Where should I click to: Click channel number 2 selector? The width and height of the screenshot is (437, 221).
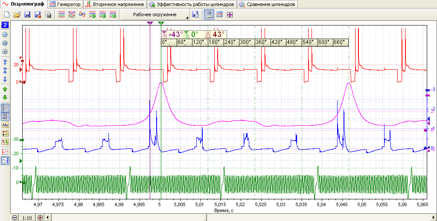5,25
